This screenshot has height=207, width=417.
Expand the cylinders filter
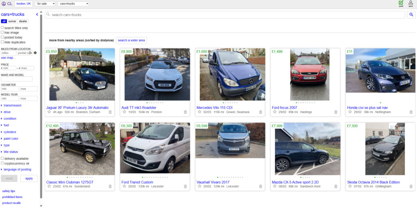point(9,132)
